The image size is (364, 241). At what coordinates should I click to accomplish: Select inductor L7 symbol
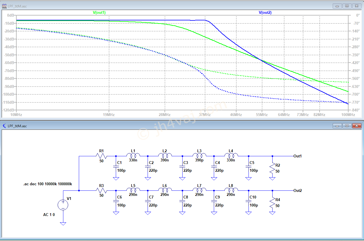199,190
